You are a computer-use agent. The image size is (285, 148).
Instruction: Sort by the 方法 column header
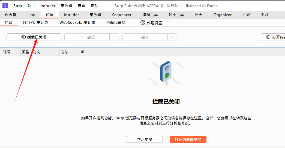pos(69,52)
